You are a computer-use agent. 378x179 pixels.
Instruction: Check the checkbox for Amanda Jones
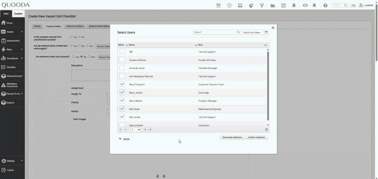(122, 68)
